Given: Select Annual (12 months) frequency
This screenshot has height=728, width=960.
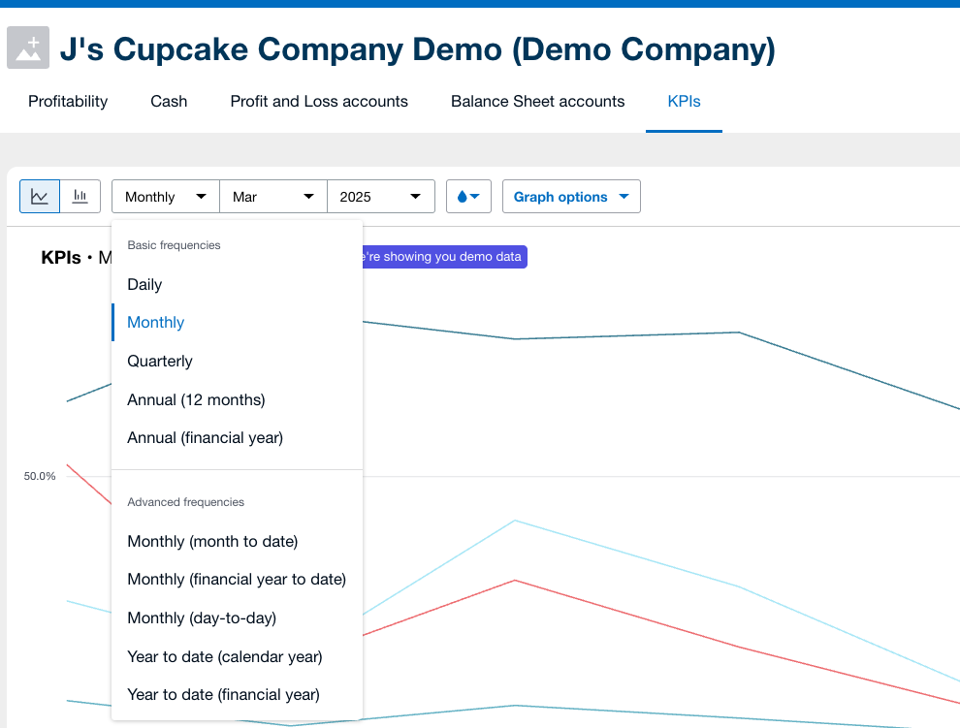Looking at the screenshot, I should 196,399.
